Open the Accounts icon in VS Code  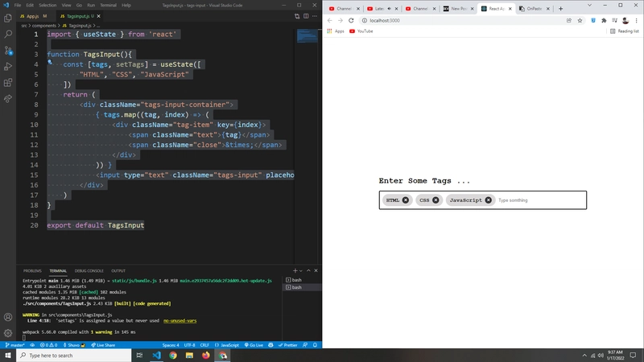click(x=8, y=317)
